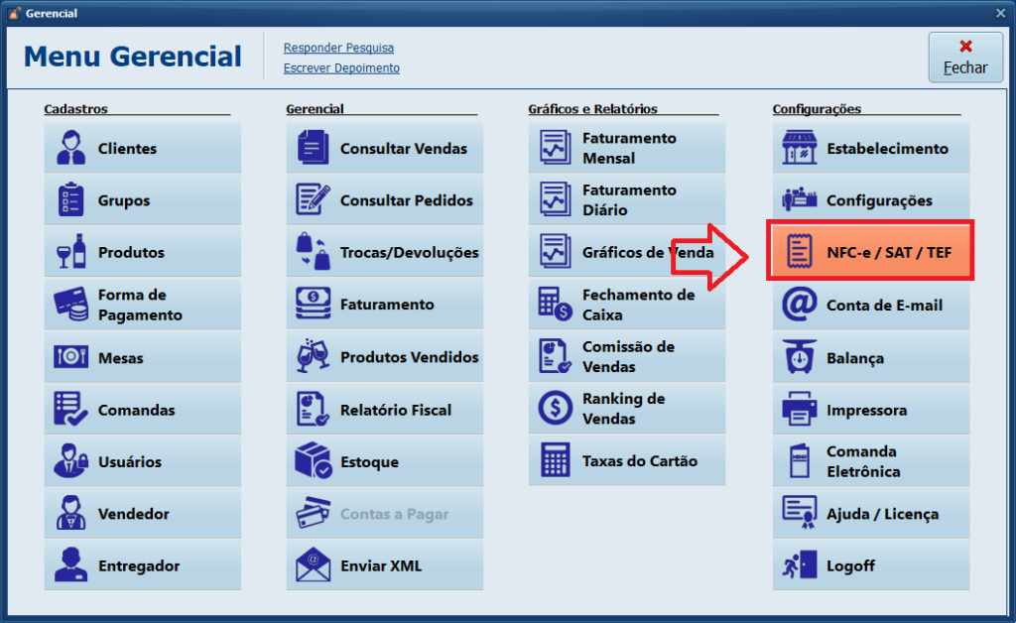The width and height of the screenshot is (1016, 623).
Task: Open Impressora printer icon
Action: point(799,409)
